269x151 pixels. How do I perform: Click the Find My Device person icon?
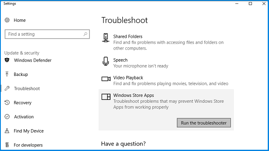7,131
